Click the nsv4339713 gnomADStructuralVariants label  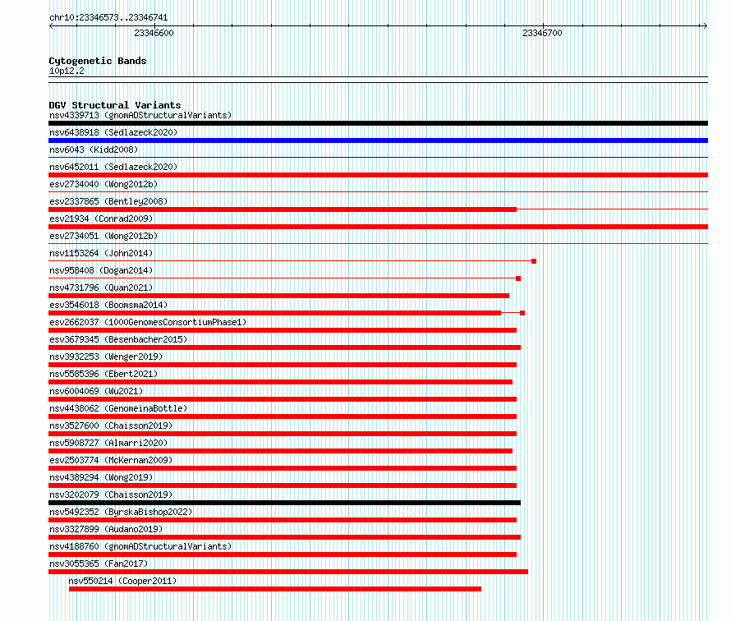coord(140,115)
